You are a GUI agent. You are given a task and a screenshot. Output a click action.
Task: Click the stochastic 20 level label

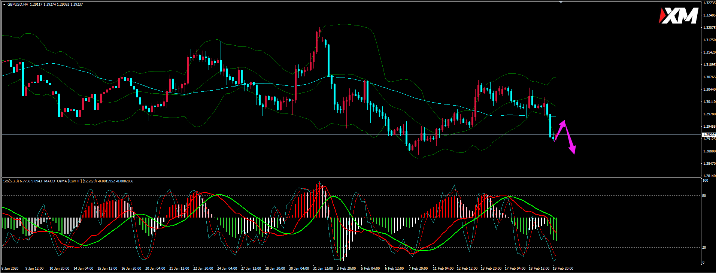(x=704, y=248)
